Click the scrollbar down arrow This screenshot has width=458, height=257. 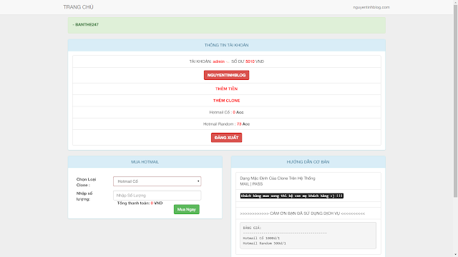tap(455, 255)
